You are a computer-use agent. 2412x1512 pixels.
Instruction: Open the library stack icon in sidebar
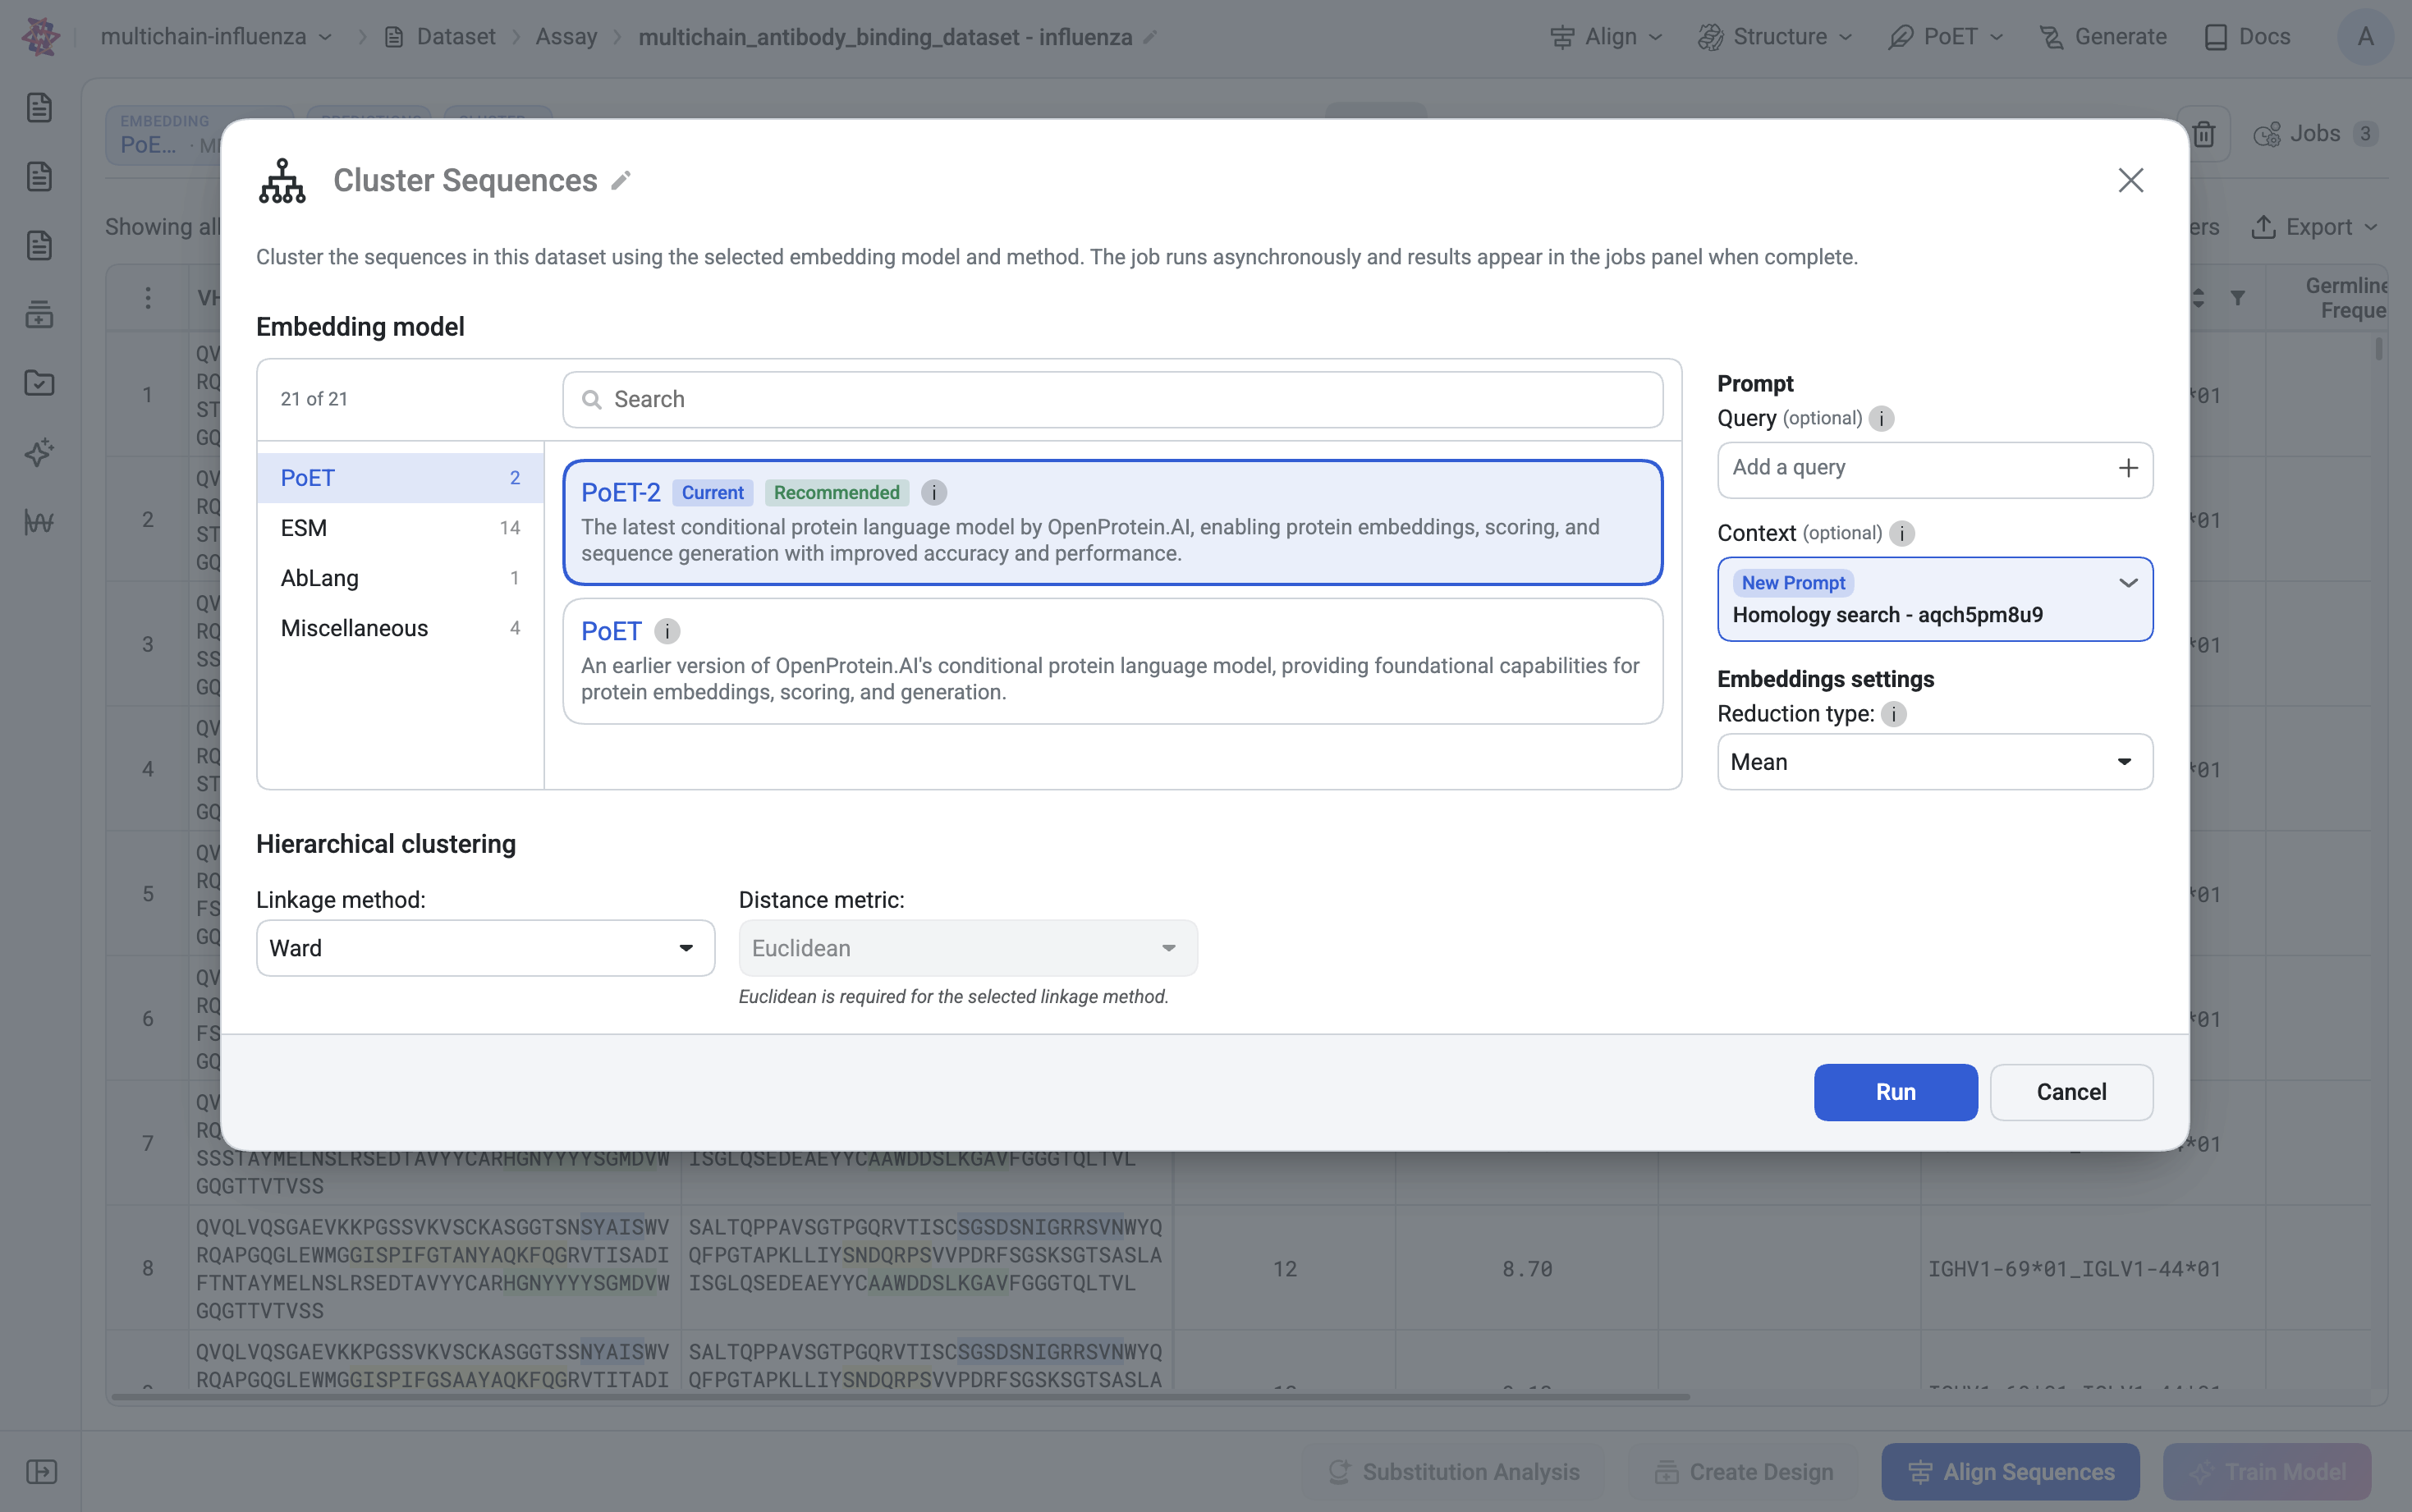click(39, 315)
